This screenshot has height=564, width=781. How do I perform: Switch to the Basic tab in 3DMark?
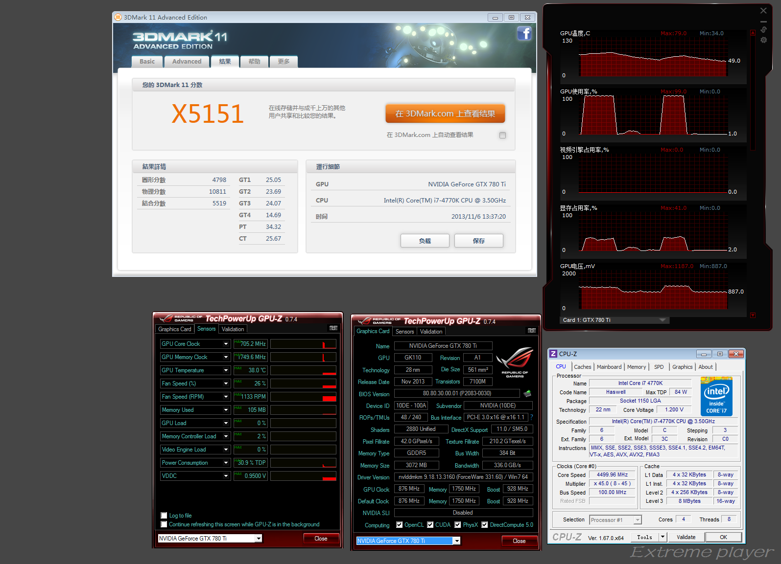click(x=147, y=61)
